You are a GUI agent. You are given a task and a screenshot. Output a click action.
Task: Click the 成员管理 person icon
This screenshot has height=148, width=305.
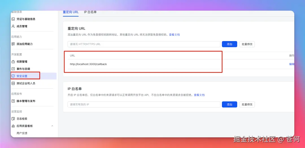coord(13,26)
